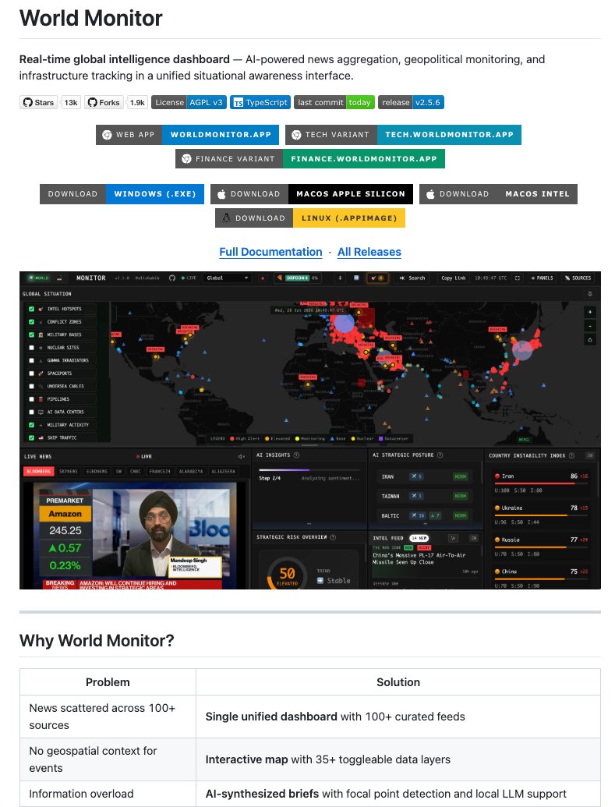Screen dimensions: 615x807
Task: Enable the Undersea Cables layer
Action: coord(31,386)
